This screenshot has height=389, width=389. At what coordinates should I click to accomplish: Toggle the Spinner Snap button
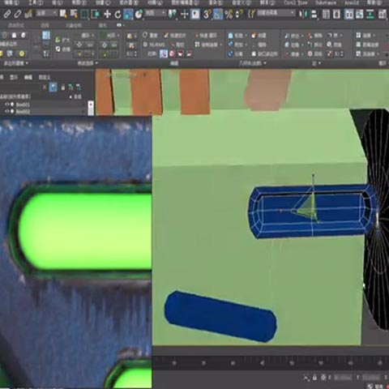point(239,14)
